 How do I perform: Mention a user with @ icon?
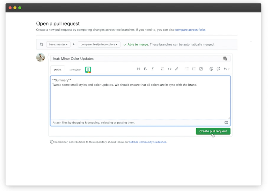[211, 69]
